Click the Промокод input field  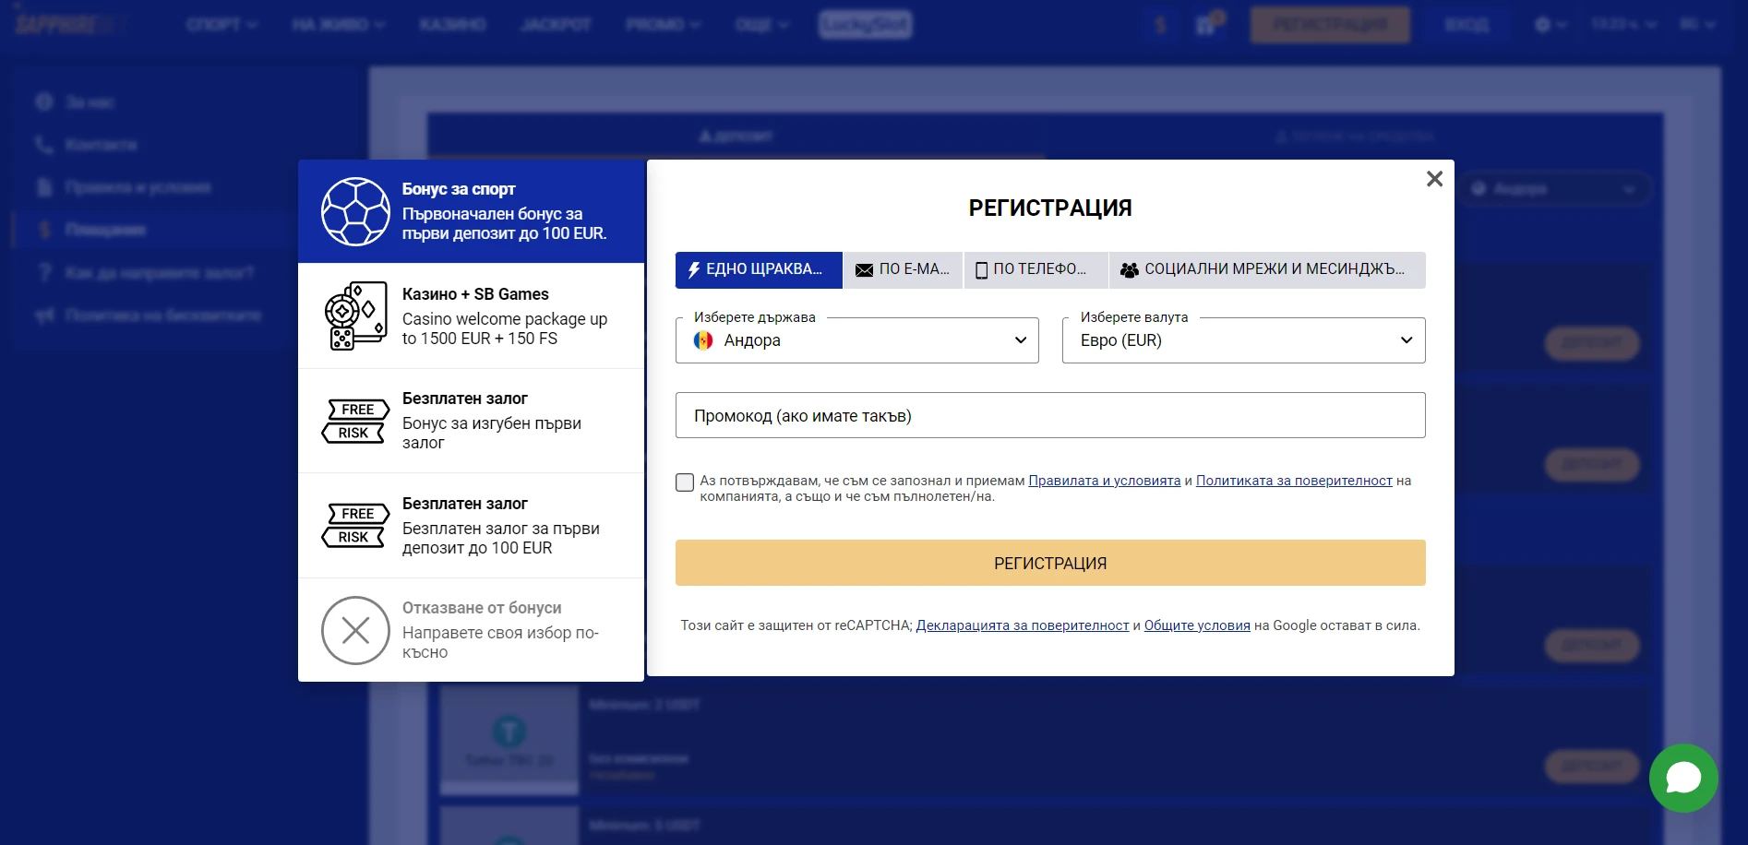coord(1050,415)
